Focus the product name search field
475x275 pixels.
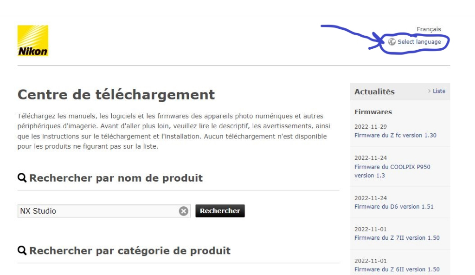[97, 211]
